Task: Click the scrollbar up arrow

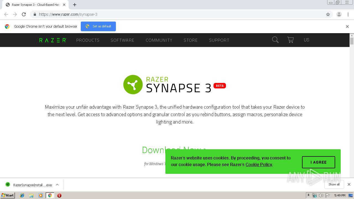Action: pos(352,35)
